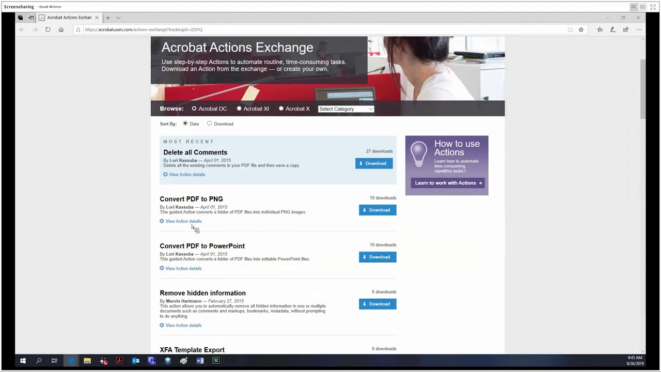Go back in browser history

(22, 29)
